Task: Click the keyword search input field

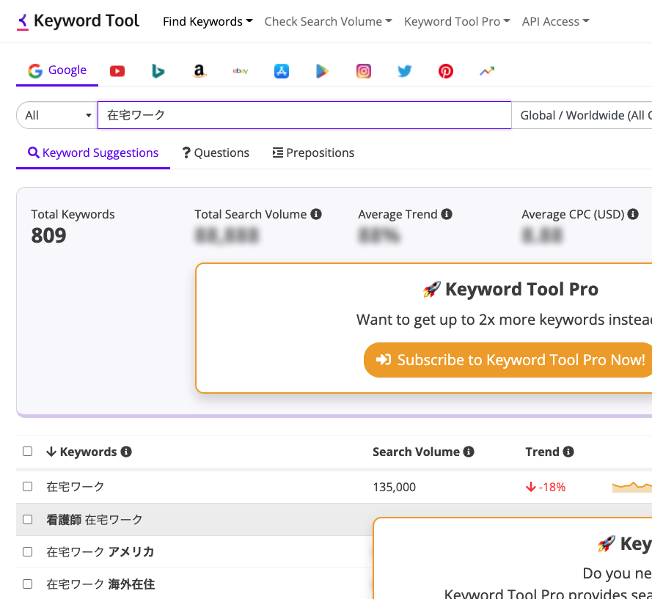Action: pyautogui.click(x=304, y=115)
